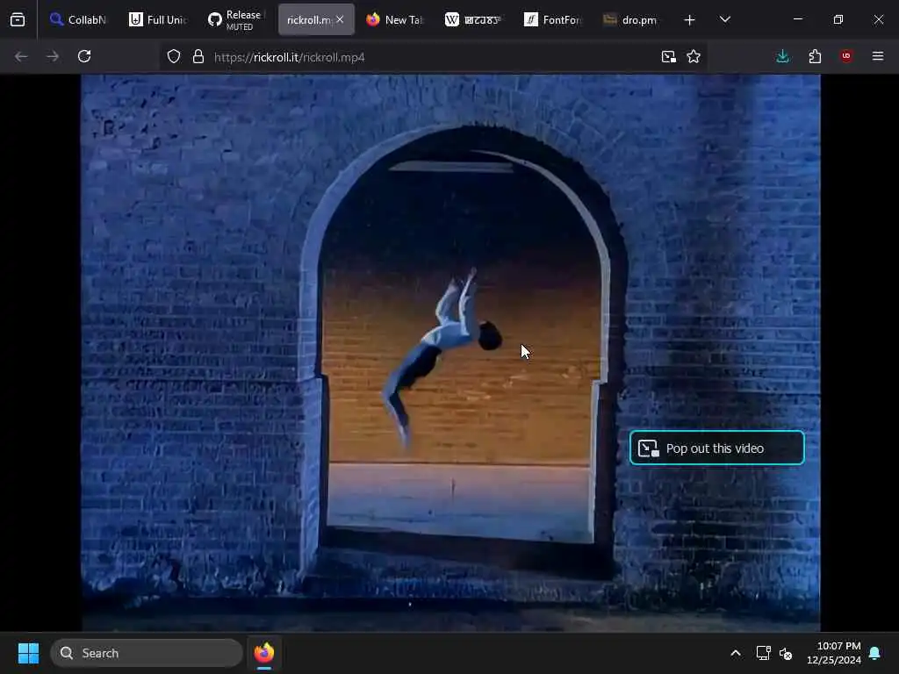The width and height of the screenshot is (899, 674).
Task: Open the Windows Start menu
Action: [x=28, y=653]
